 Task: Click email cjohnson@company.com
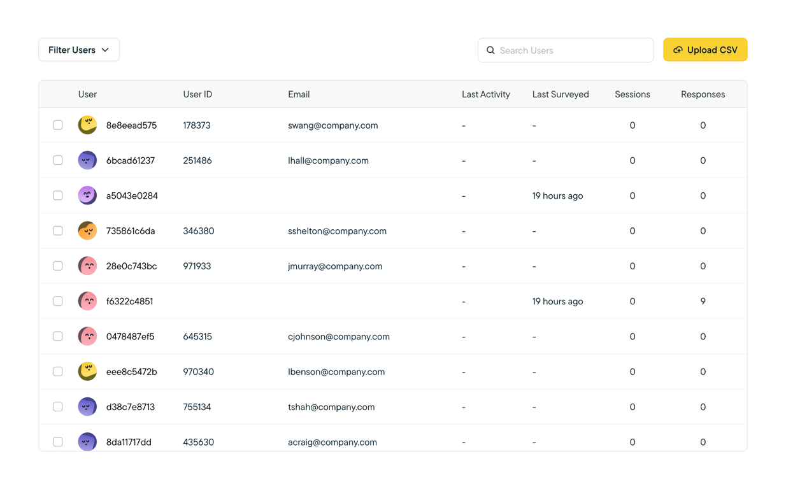pos(339,336)
